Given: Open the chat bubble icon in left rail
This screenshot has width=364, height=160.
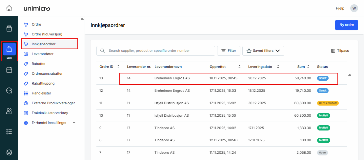Looking at the screenshot, I should coord(9,90).
